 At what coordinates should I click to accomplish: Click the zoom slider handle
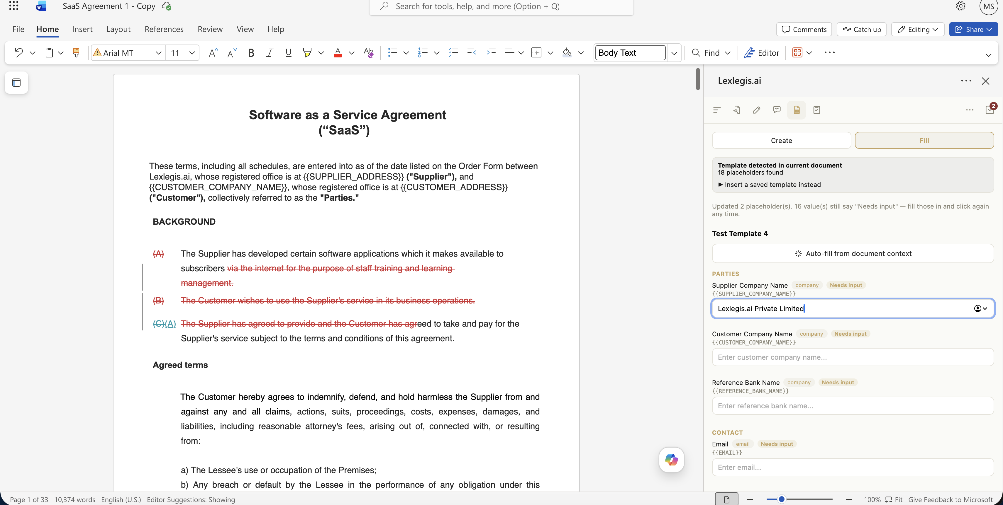pyautogui.click(x=781, y=499)
